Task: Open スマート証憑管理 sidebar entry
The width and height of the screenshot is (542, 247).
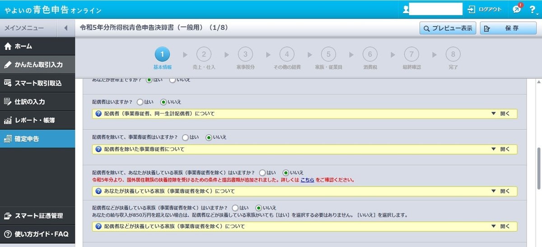Action: click(x=37, y=216)
